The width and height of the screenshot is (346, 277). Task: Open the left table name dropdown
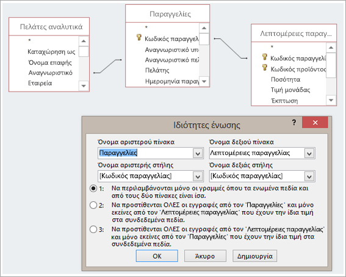198,153
